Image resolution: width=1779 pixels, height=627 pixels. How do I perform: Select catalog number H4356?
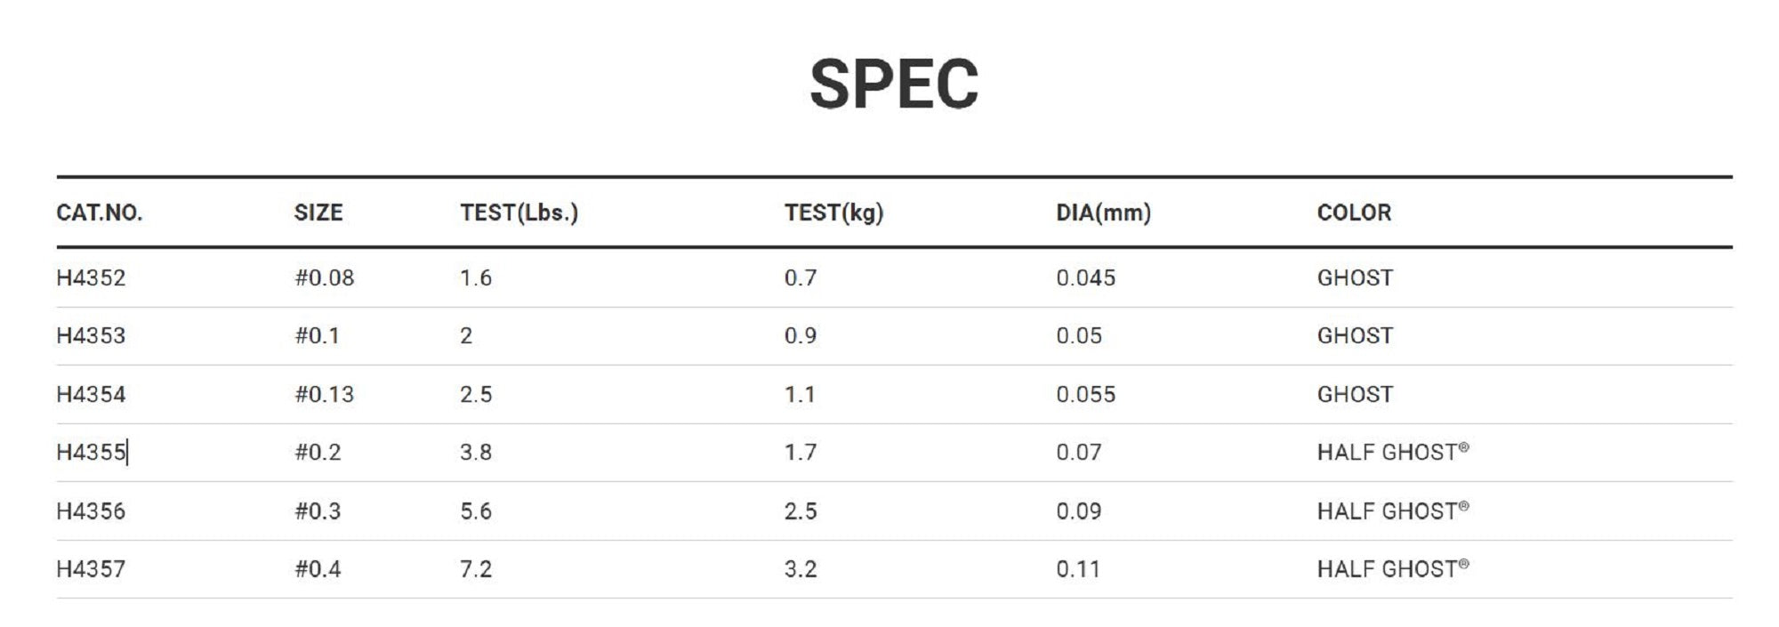pyautogui.click(x=91, y=510)
